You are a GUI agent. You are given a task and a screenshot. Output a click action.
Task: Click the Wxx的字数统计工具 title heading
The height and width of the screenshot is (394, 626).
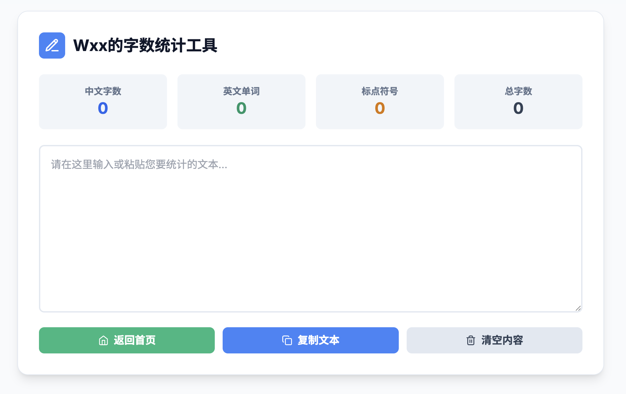coord(145,45)
